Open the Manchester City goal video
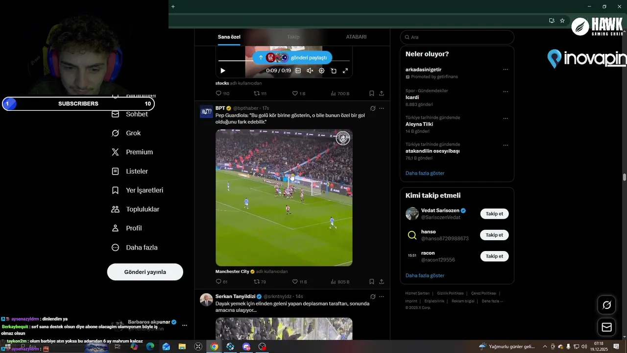627x353 pixels. click(284, 198)
